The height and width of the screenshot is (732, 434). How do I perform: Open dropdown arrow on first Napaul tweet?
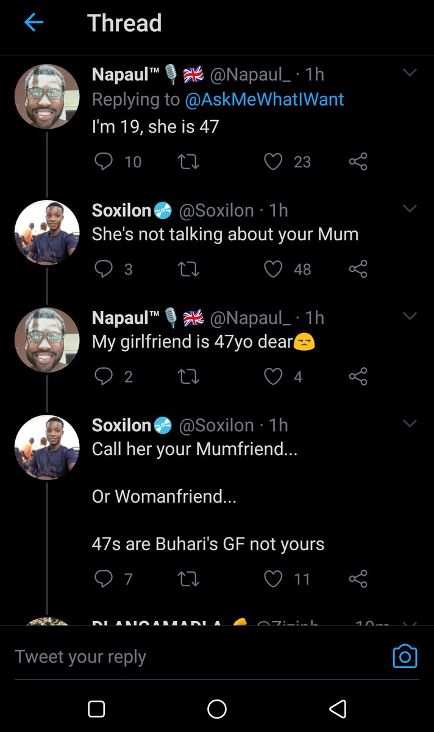[x=410, y=73]
